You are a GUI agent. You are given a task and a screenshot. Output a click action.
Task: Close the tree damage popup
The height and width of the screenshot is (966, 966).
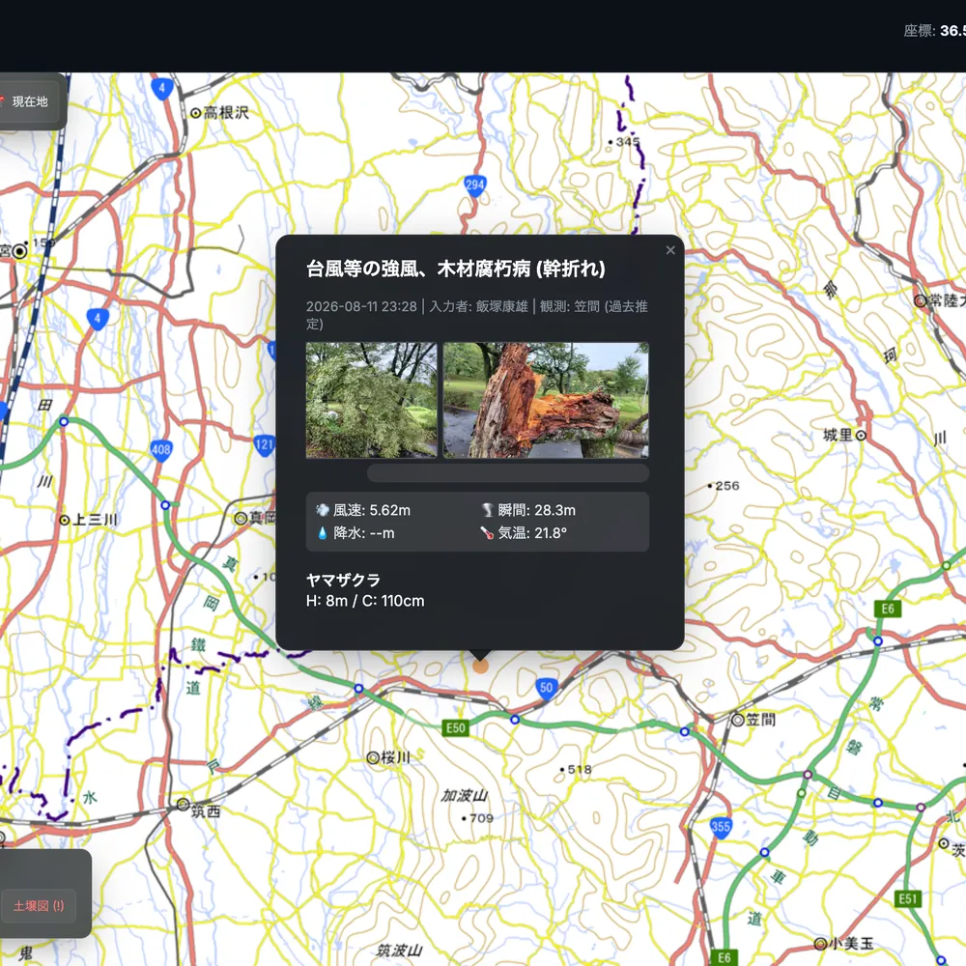(x=670, y=250)
